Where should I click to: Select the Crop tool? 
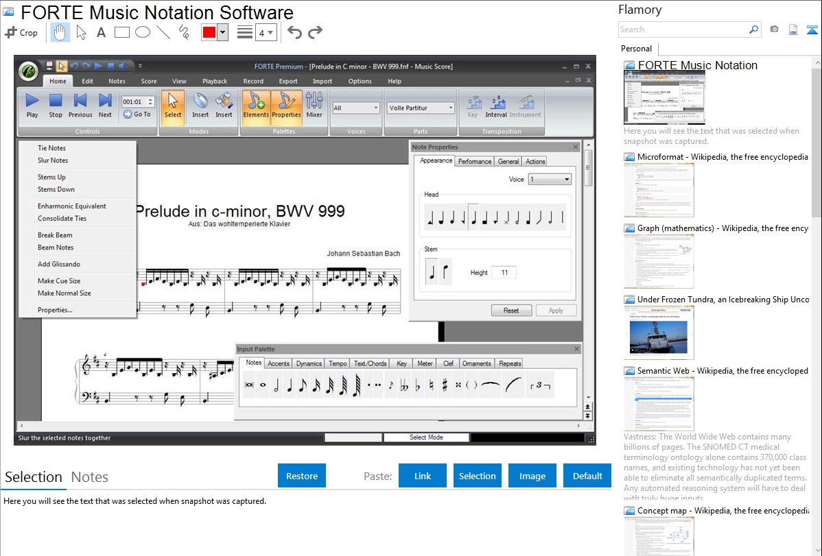point(21,32)
